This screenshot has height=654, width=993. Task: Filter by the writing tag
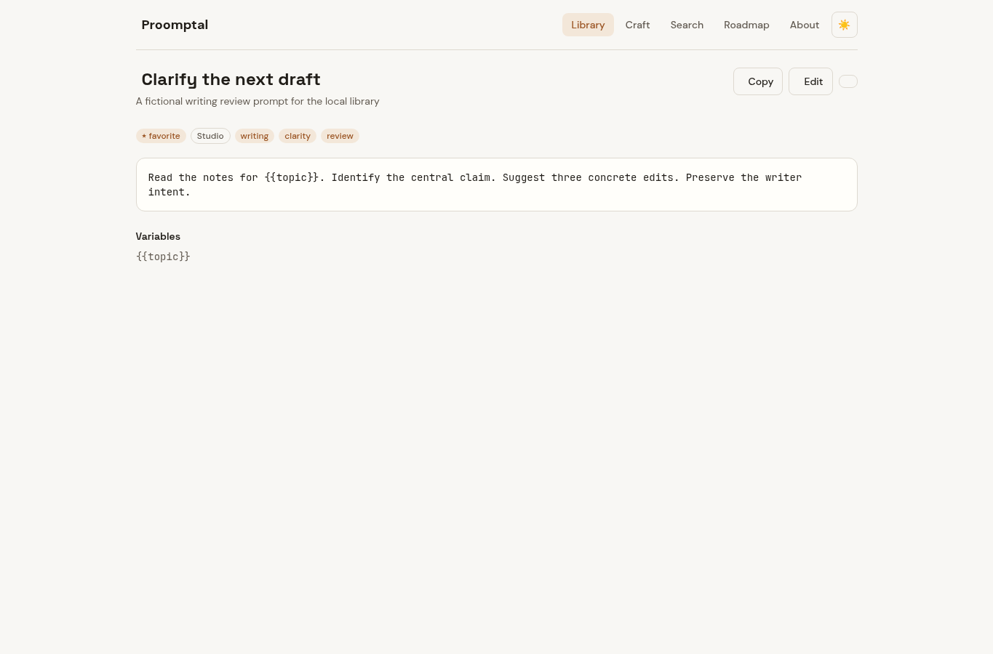[255, 136]
